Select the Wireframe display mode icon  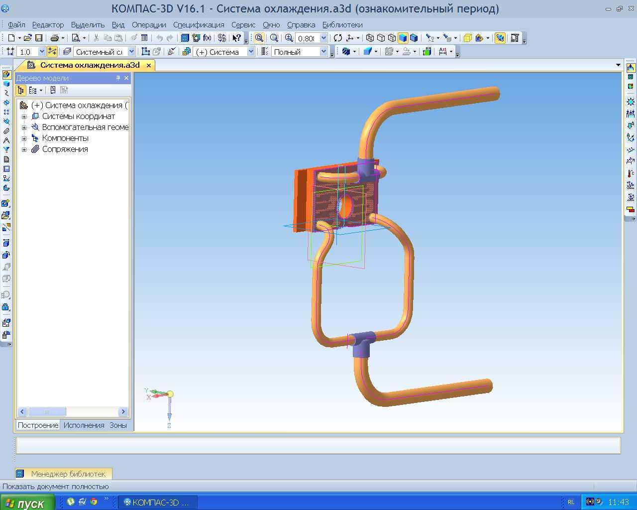coord(370,38)
